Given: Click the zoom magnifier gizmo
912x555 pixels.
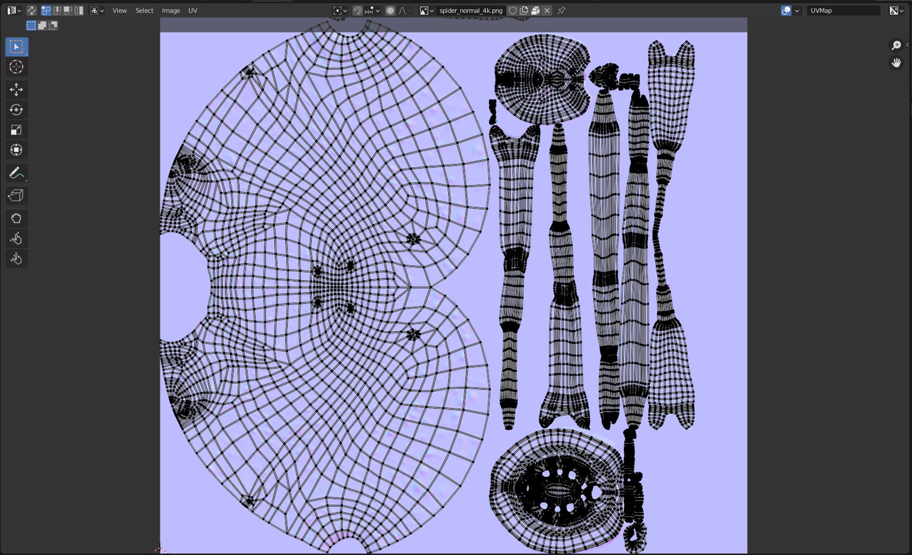Looking at the screenshot, I should [896, 45].
